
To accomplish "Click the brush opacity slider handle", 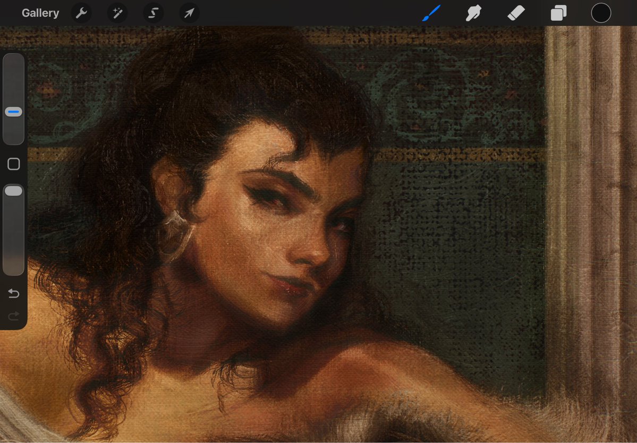I will [13, 191].
